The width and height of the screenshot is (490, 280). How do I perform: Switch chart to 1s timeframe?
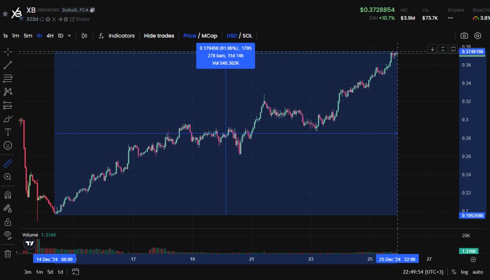[x=5, y=36]
